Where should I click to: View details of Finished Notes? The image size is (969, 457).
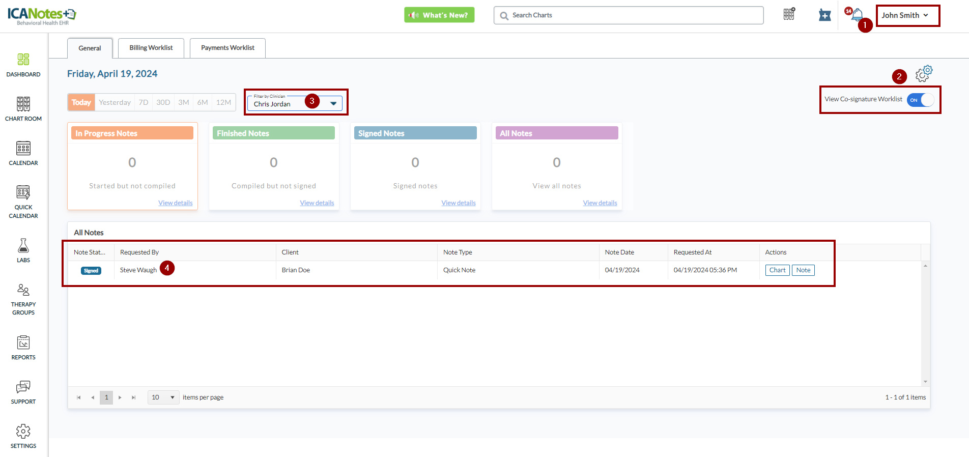(317, 203)
